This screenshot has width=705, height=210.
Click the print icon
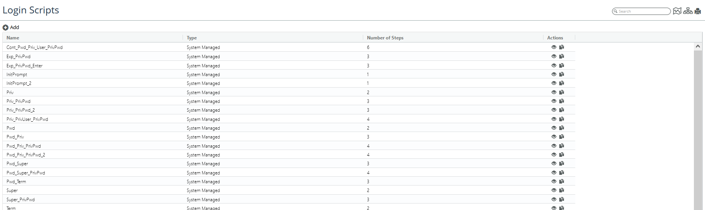(698, 11)
